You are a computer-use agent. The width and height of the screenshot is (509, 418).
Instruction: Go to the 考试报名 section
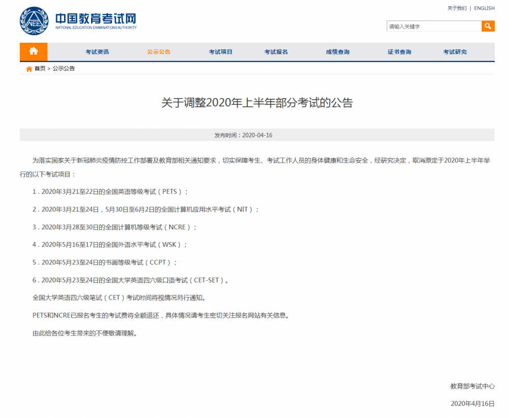[276, 52]
